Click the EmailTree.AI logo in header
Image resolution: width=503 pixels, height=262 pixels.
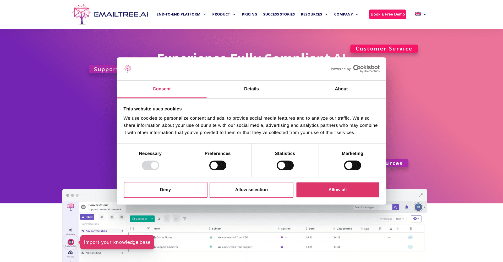coord(110,14)
